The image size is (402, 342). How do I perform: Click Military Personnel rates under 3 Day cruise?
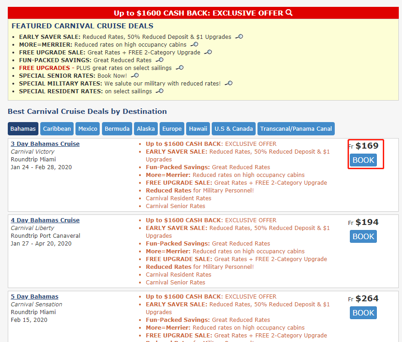click(x=200, y=191)
